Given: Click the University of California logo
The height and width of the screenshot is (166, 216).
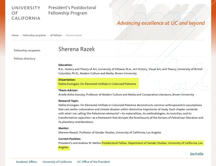Looking at the screenshot, I should (26, 13).
